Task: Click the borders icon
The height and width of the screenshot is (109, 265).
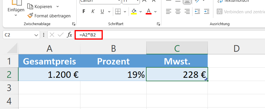Action: coord(118,12)
